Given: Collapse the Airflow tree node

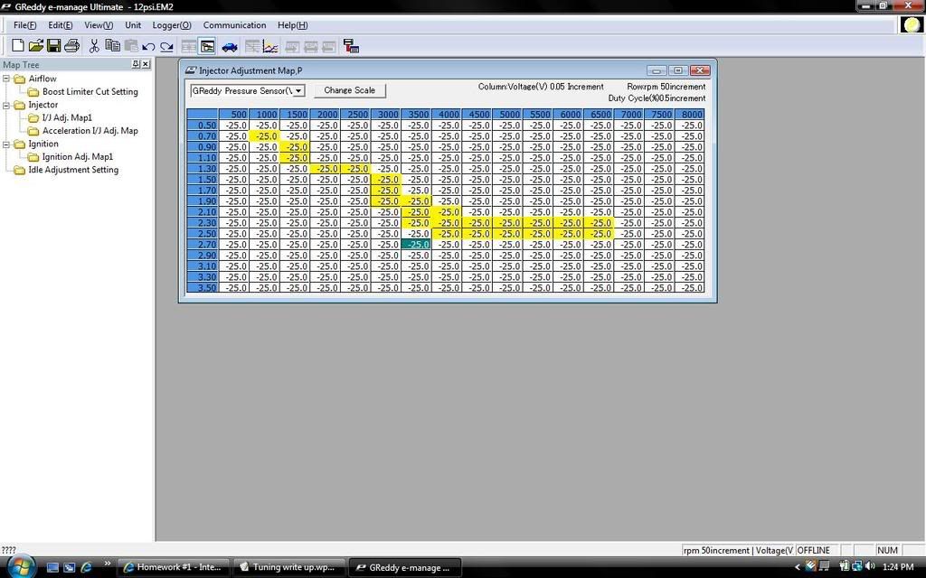Looking at the screenshot, I should pyautogui.click(x=6, y=79).
